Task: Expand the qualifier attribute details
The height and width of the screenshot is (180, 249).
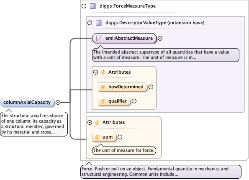Action: (x=134, y=101)
